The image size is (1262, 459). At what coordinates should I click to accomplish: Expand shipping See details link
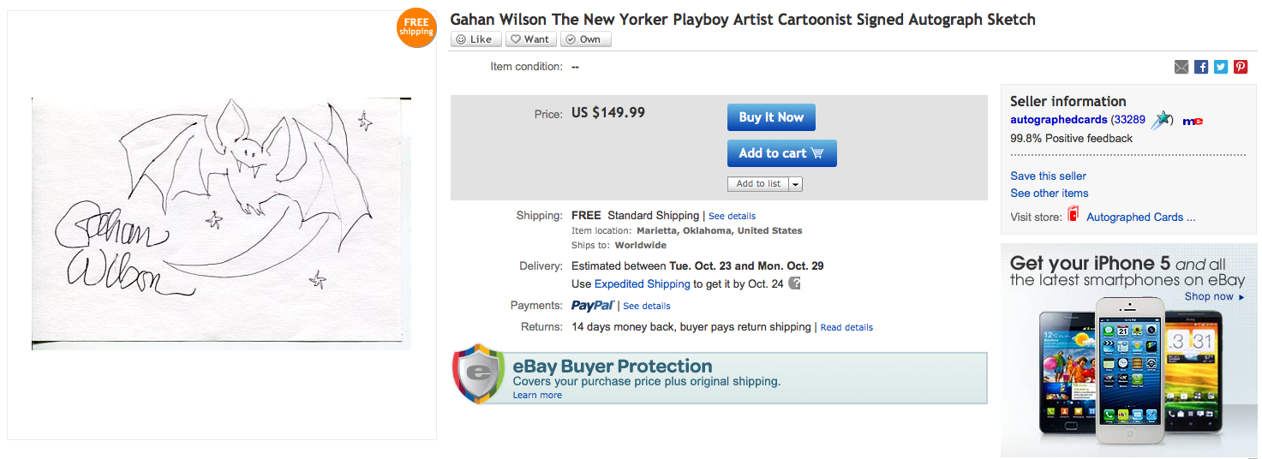tap(732, 216)
